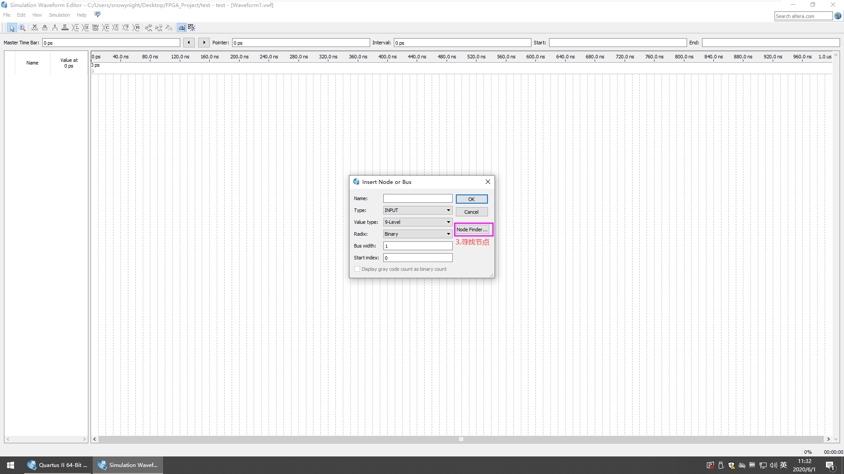Open the system tray volume icon
Screen dimensions: 844x474
[x=773, y=465]
